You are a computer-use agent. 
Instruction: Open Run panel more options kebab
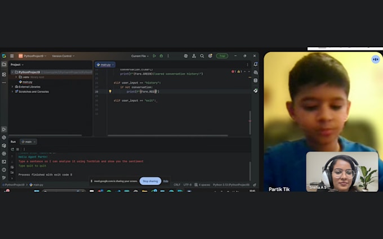(x=24, y=149)
